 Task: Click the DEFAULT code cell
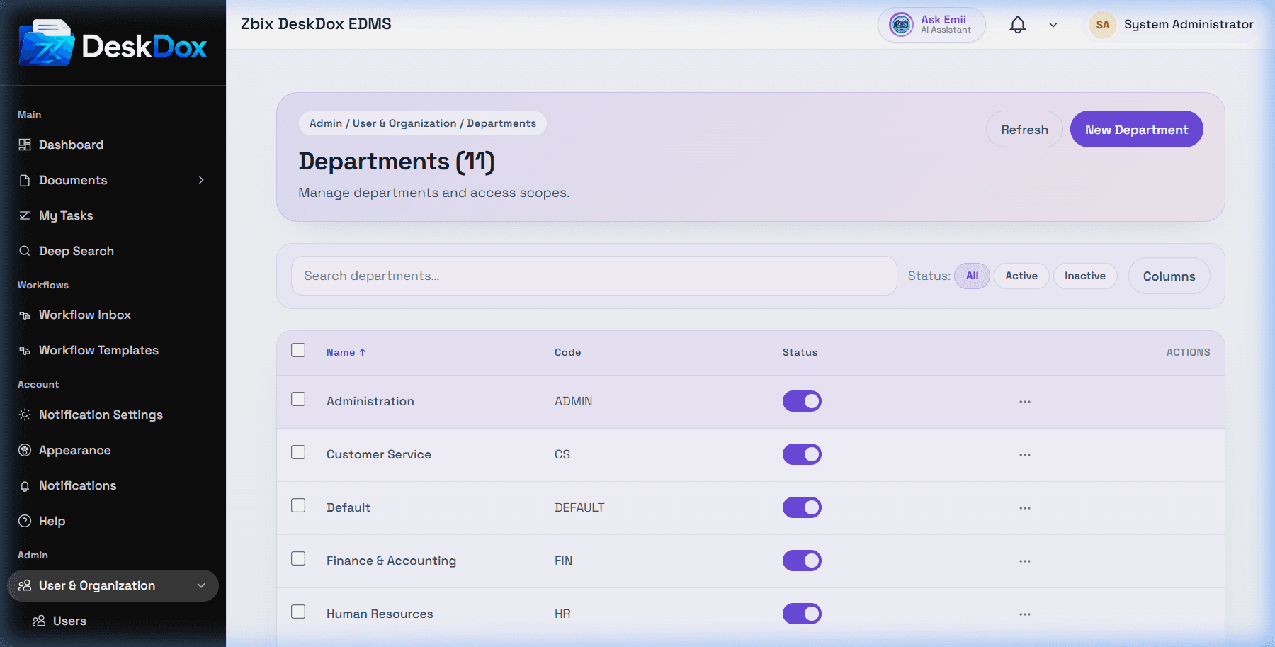pos(579,507)
